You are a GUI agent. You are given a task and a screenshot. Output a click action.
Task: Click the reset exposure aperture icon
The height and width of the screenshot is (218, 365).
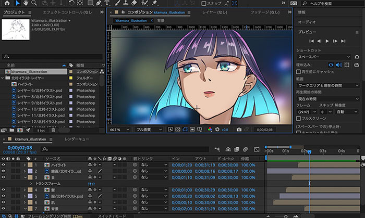pyautogui.click(x=217, y=130)
